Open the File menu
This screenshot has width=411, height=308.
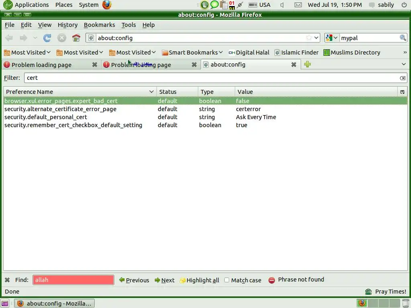pos(10,25)
